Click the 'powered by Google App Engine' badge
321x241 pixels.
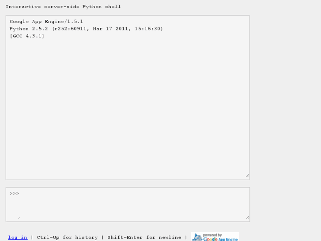[215, 237]
